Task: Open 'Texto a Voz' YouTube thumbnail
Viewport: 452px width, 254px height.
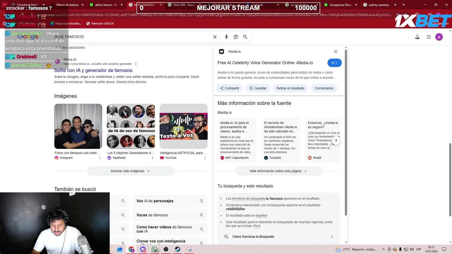Action: point(184,126)
